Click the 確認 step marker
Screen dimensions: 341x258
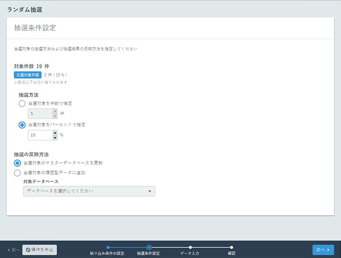coord(232,247)
